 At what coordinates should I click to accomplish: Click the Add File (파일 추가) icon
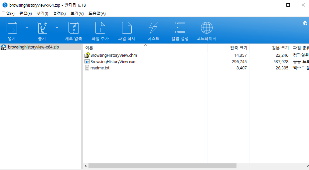[100, 28]
